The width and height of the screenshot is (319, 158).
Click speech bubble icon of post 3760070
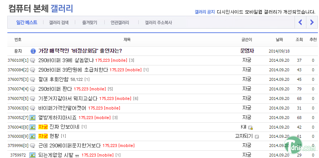click(x=32, y=98)
